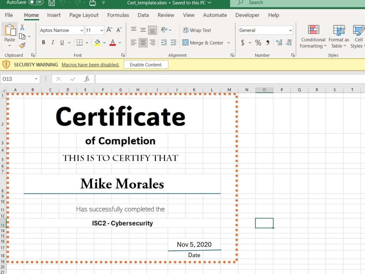Click the Insert Function fx icon

(x=87, y=79)
